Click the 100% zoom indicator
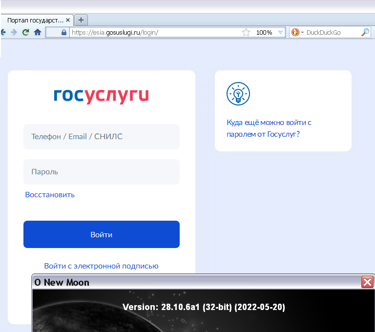The image size is (375, 332). [x=264, y=32]
